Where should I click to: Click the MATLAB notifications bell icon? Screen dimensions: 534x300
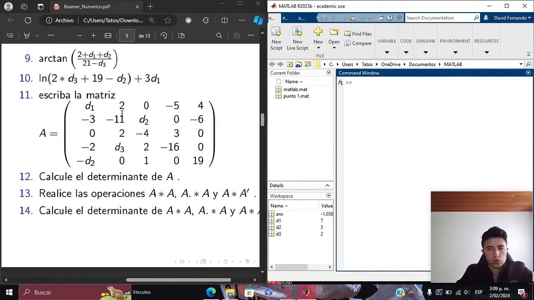[x=486, y=18]
